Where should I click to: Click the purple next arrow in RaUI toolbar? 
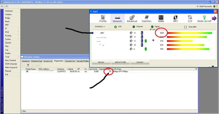214,18
